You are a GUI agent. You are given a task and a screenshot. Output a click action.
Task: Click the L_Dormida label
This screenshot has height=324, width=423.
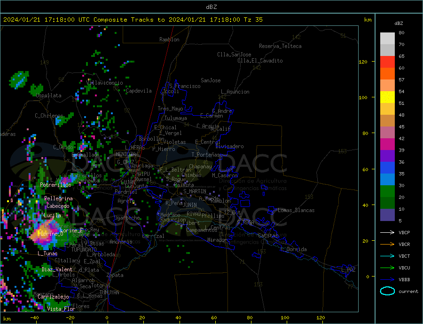tap(295, 249)
